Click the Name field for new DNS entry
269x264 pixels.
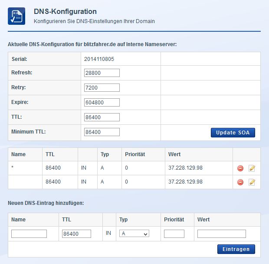pos(29,234)
